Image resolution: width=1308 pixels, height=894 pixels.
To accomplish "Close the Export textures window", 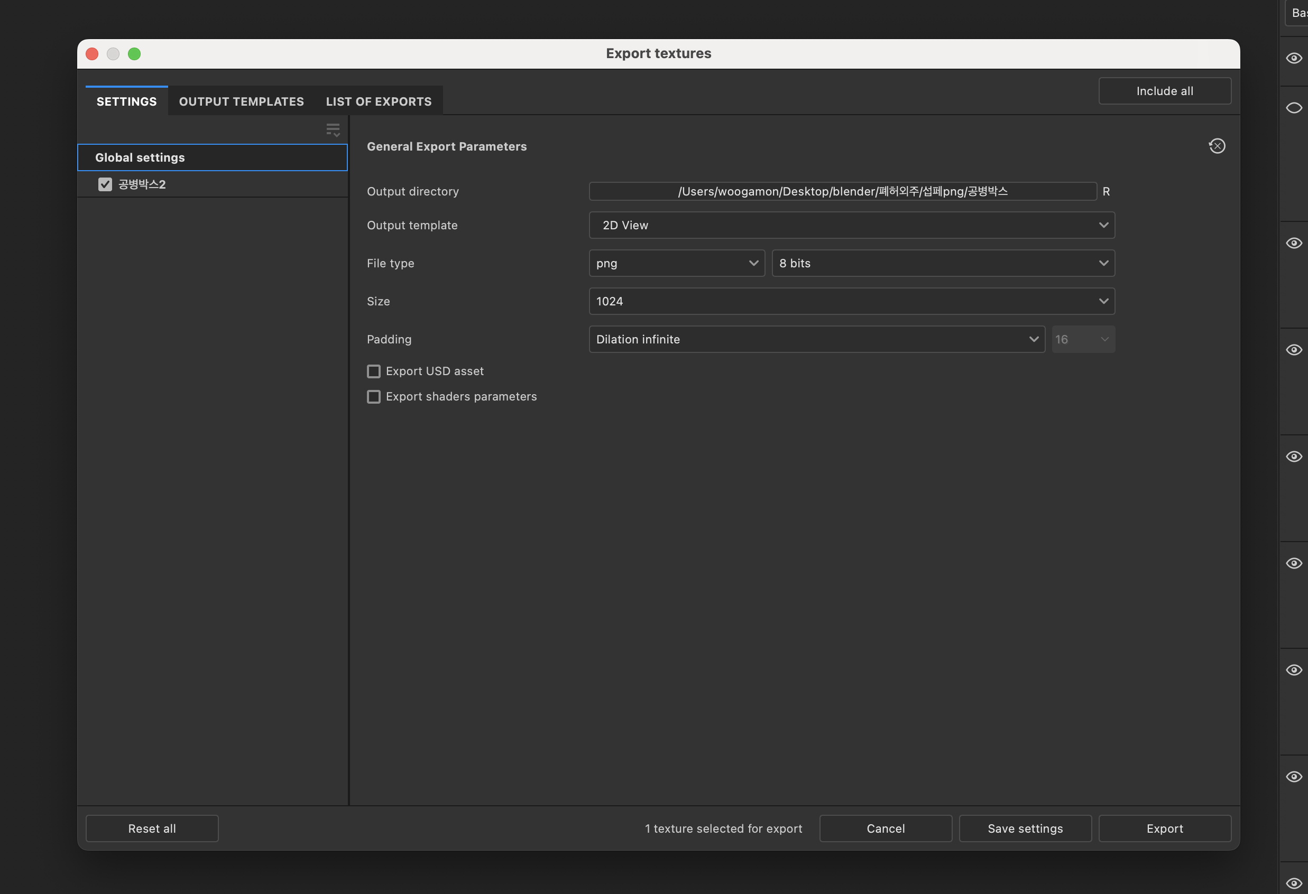I will coord(93,54).
